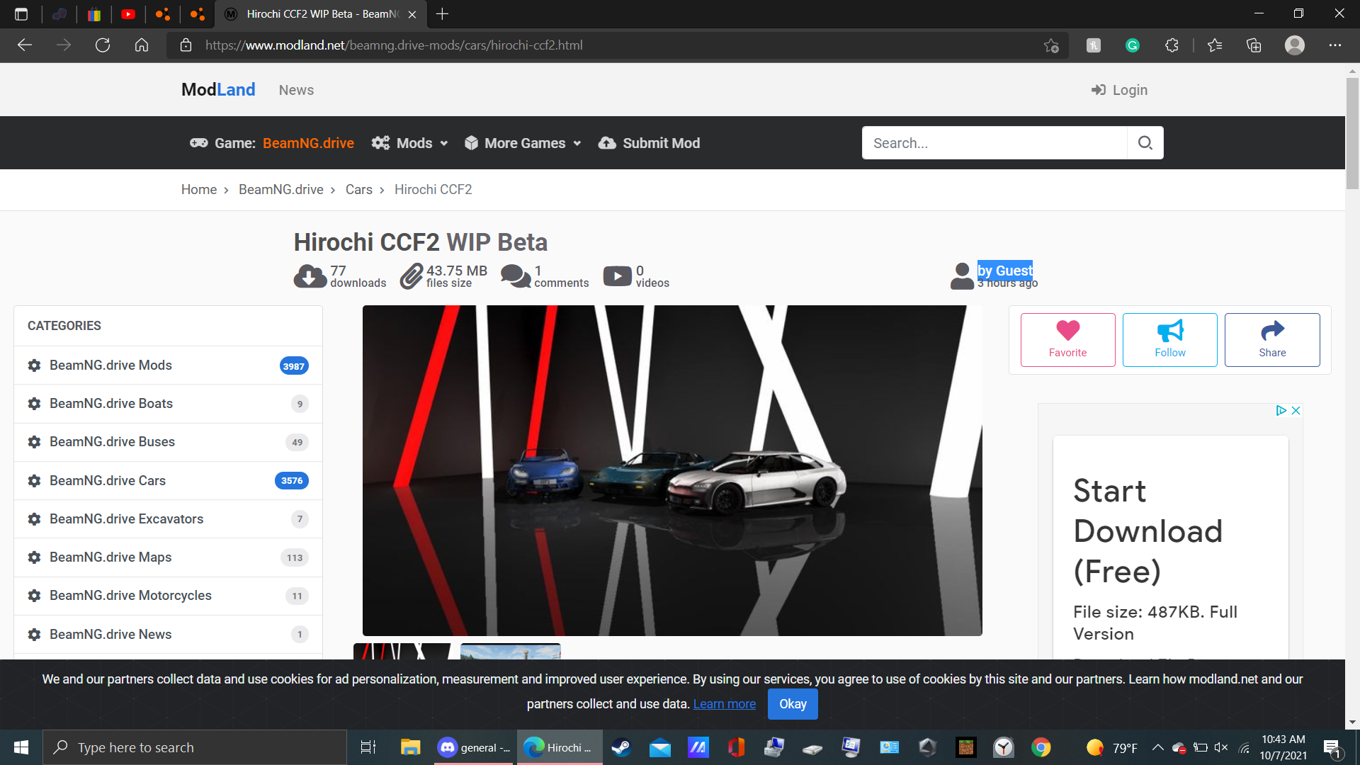Click the videos play icon
This screenshot has height=765, width=1360.
618,276
